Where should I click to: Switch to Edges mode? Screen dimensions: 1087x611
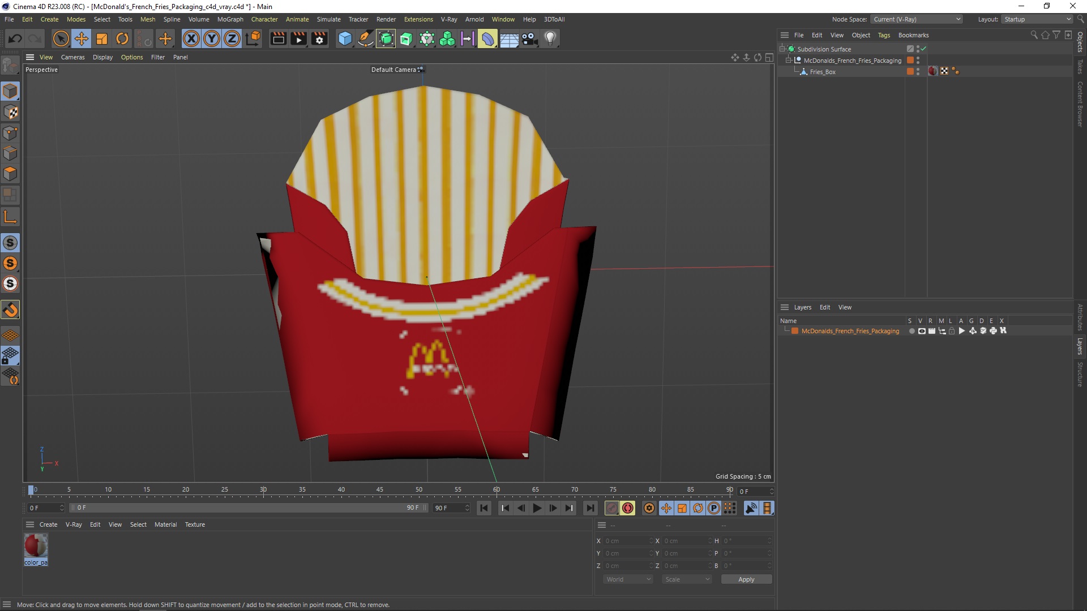click(x=10, y=153)
